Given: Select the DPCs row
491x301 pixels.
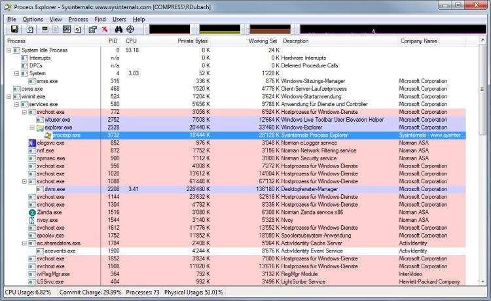Looking at the screenshot, I should (x=235, y=65).
